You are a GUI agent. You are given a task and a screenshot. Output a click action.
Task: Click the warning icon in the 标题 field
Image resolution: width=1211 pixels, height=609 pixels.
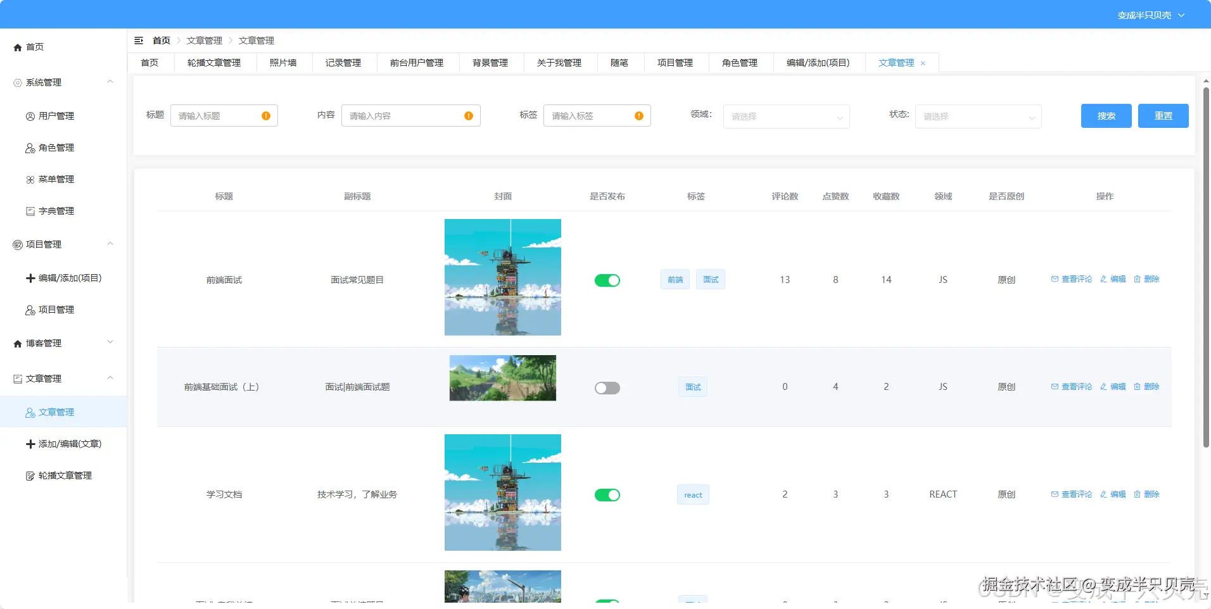(x=266, y=116)
